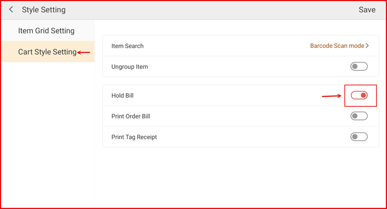The width and height of the screenshot is (387, 209).
Task: Save the style settings
Action: [367, 10]
